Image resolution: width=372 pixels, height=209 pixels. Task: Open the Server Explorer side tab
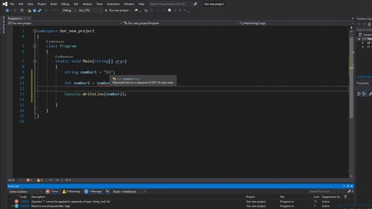[x=3, y=25]
